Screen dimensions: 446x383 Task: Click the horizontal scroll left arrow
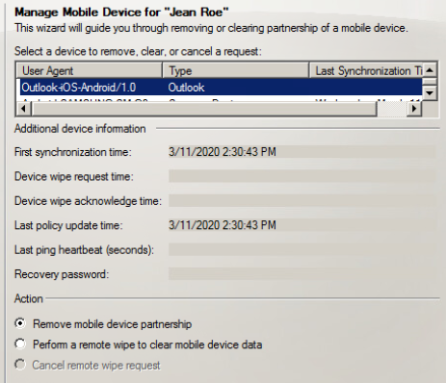pos(23,109)
